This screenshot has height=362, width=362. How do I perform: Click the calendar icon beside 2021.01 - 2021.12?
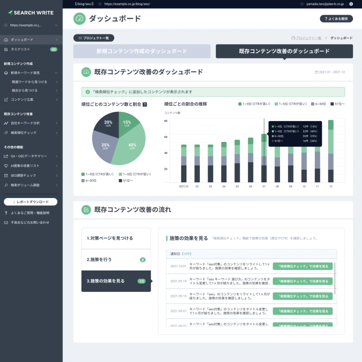316,72
